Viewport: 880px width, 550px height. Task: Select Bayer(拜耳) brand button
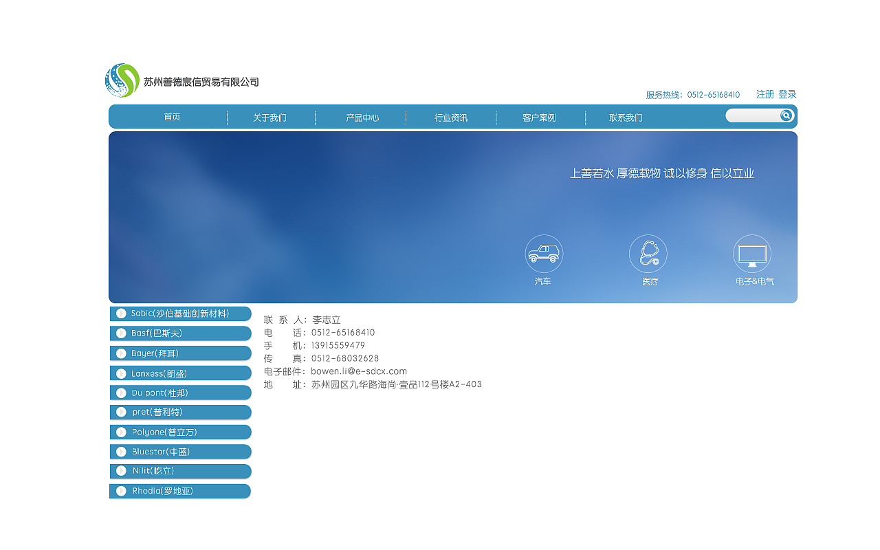click(181, 353)
